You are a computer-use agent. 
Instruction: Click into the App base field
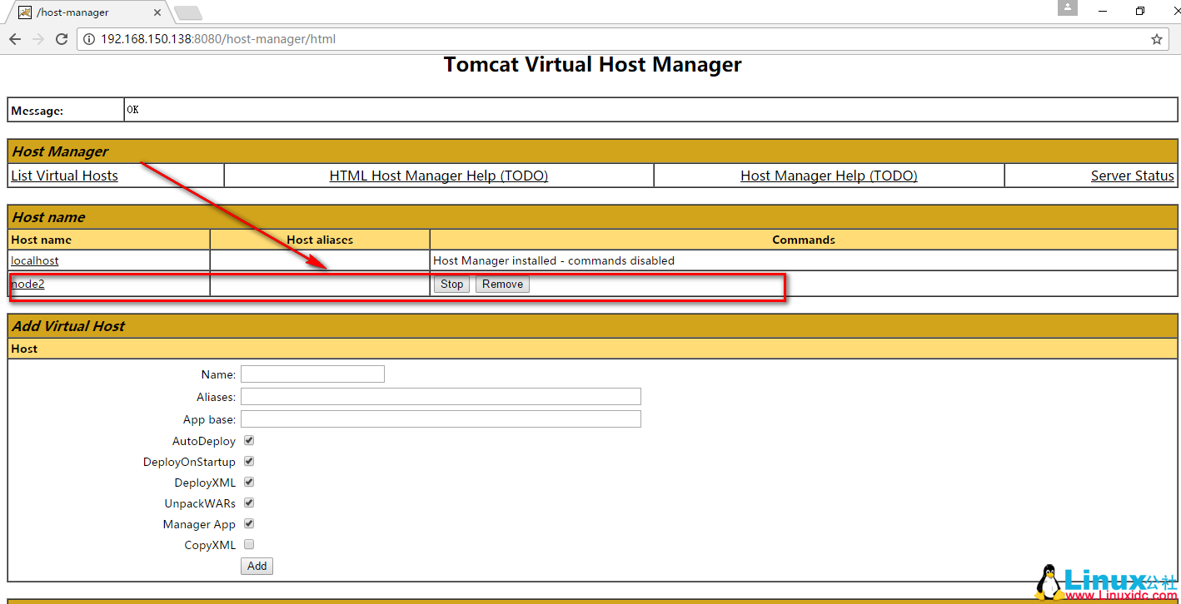click(x=441, y=419)
